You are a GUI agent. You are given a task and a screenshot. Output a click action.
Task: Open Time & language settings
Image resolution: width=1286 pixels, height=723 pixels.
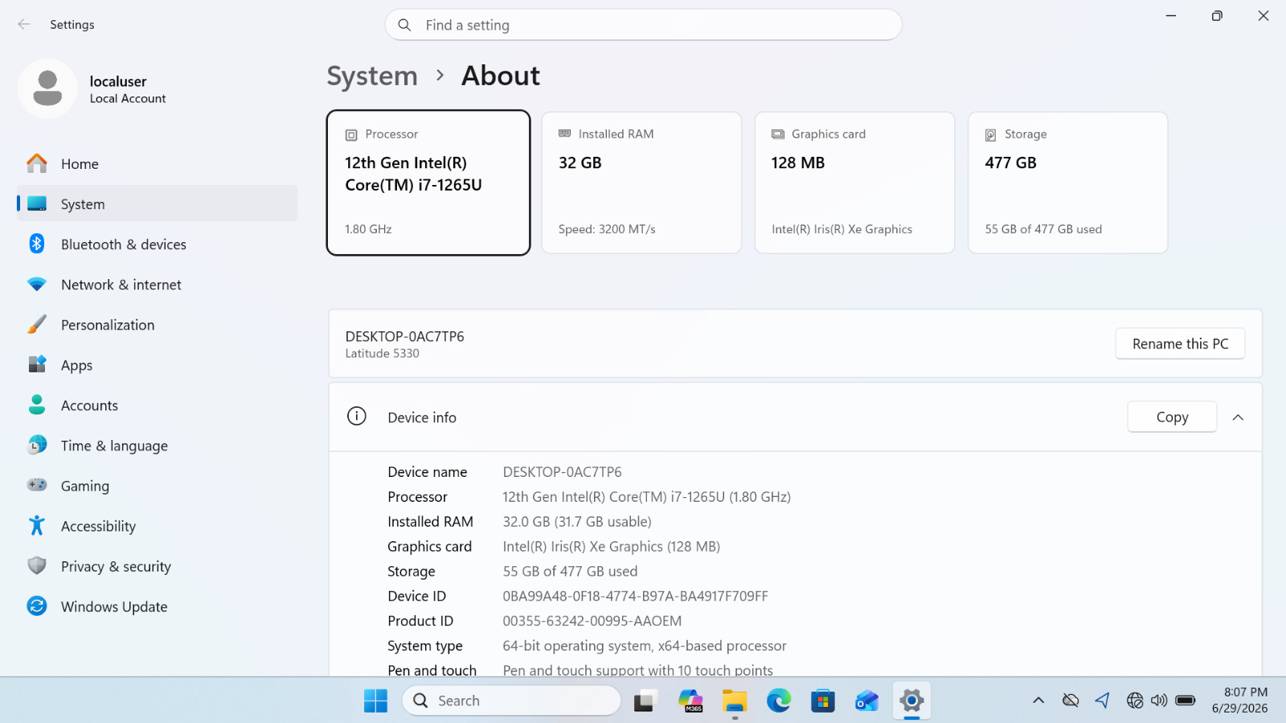pos(158,445)
